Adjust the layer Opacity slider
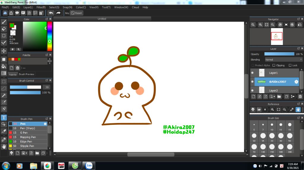This screenshot has height=170, width=304. pyautogui.click(x=279, y=54)
